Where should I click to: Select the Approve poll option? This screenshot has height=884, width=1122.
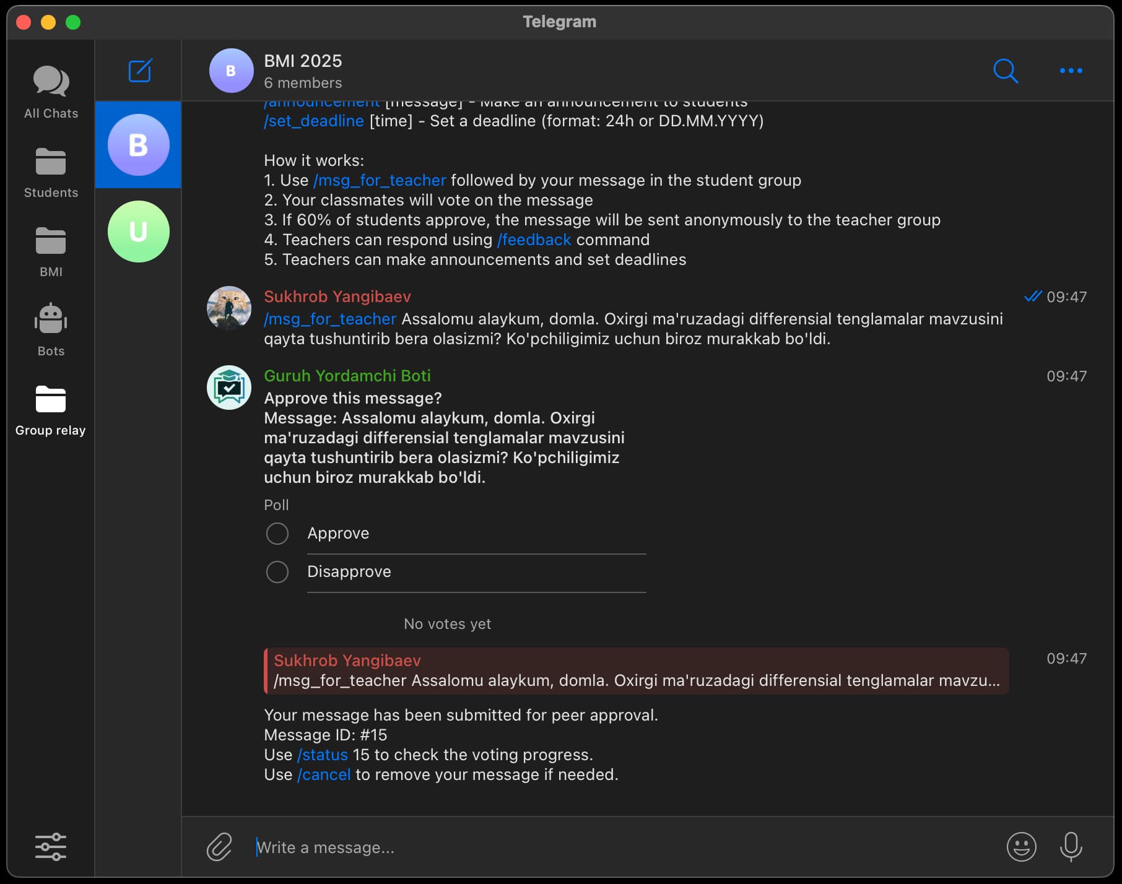click(x=455, y=534)
